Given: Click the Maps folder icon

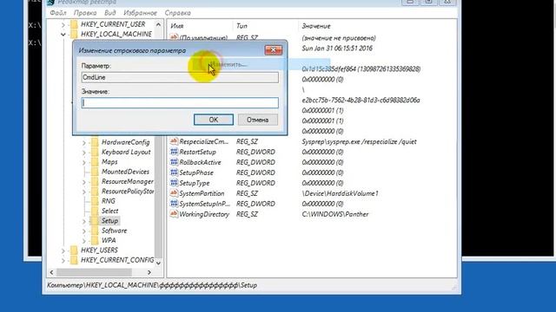Looking at the screenshot, I should pos(95,162).
